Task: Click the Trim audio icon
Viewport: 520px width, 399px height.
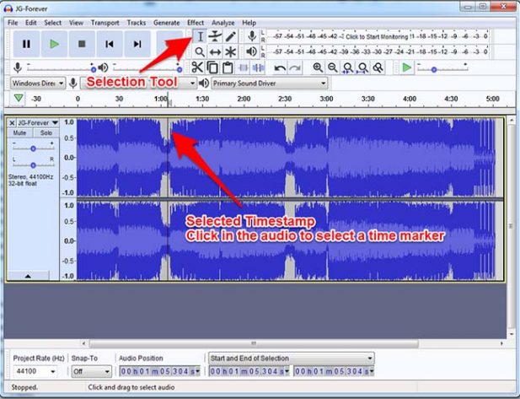Action: (x=243, y=67)
